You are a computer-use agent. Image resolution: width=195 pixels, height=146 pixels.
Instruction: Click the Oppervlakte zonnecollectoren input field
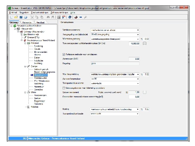(134, 97)
